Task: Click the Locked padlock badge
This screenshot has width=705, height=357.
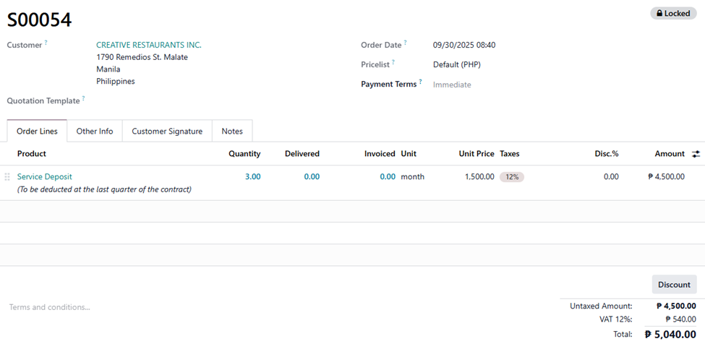Action: (x=672, y=14)
